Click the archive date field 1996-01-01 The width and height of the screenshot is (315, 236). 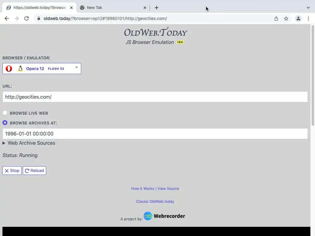point(155,134)
